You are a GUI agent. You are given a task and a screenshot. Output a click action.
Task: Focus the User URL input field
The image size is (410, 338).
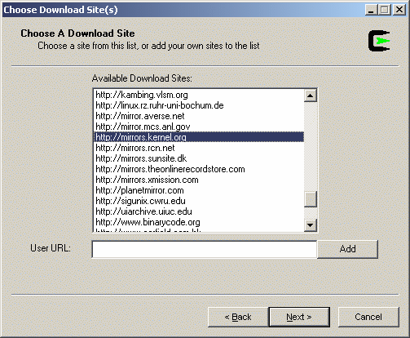[x=205, y=249]
